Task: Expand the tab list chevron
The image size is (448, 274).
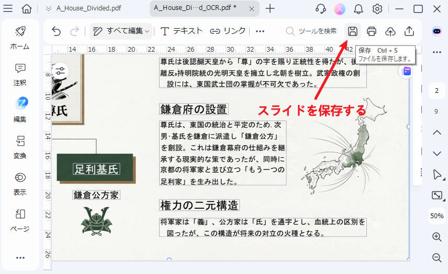Action: [49, 8]
